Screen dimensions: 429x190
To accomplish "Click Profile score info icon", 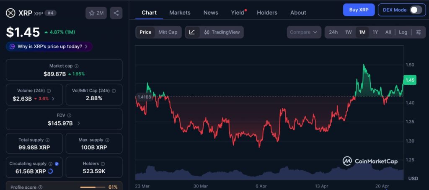I will pos(41,187).
